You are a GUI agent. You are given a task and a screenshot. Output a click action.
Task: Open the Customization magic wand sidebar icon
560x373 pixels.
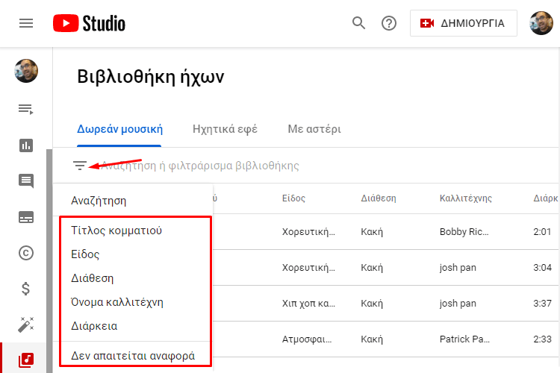coord(26,325)
